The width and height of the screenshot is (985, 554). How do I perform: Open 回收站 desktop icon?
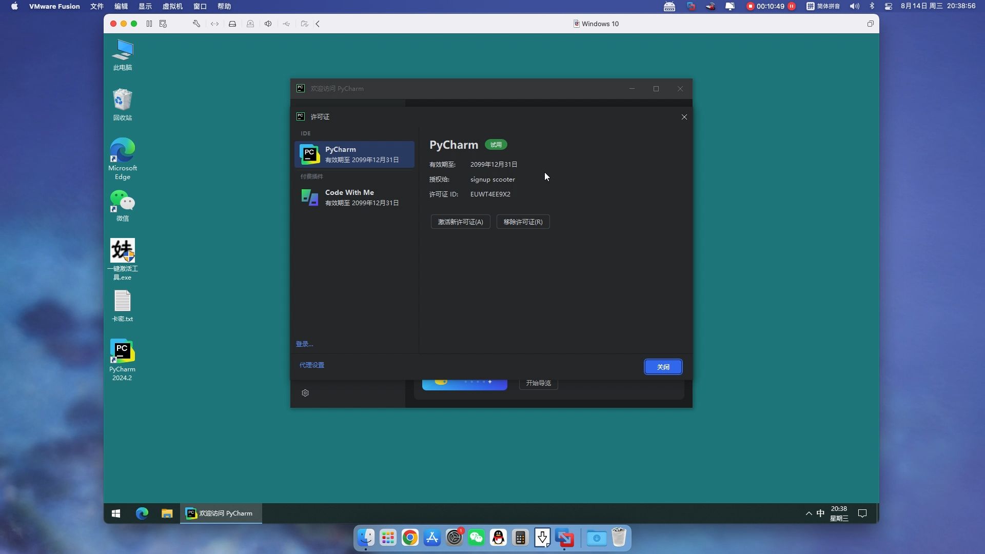122,105
